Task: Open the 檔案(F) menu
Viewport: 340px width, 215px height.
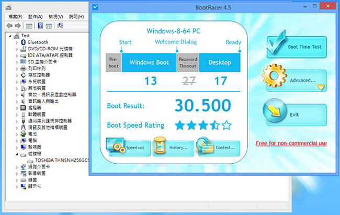Action: point(15,17)
